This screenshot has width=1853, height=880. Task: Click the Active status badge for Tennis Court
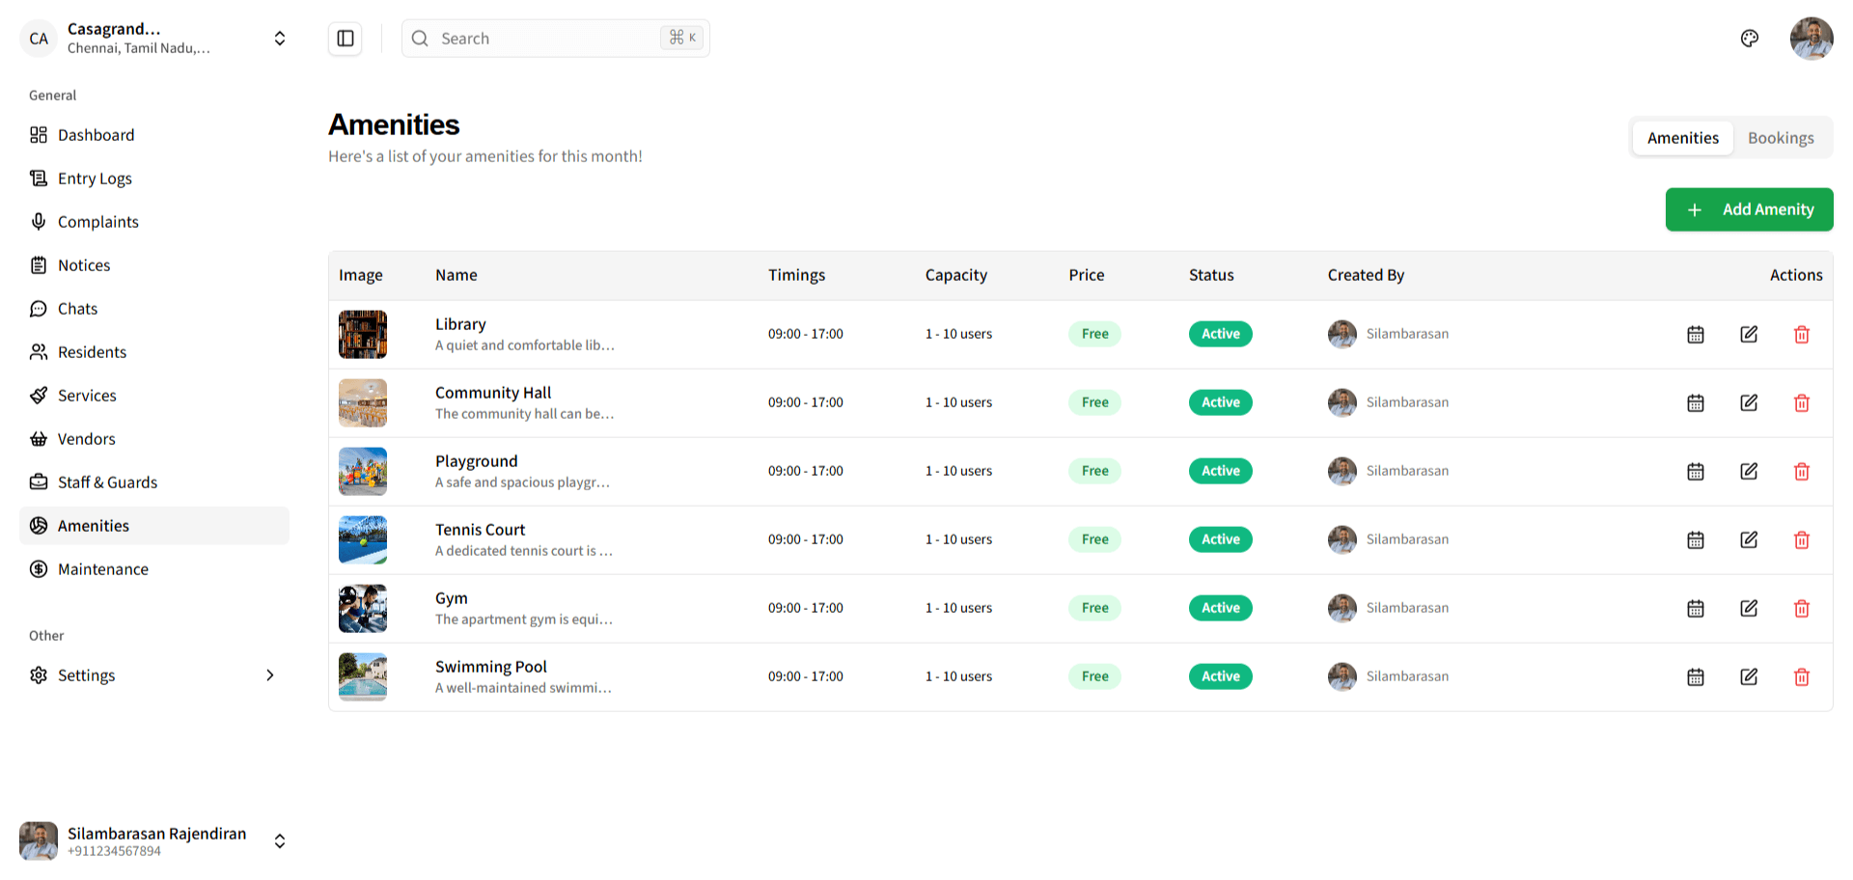[1220, 539]
